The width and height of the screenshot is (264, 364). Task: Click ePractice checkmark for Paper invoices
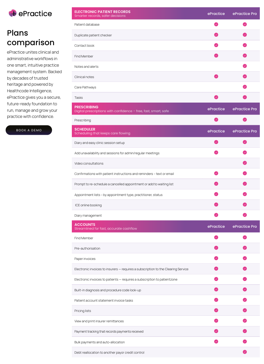pyautogui.click(x=216, y=258)
